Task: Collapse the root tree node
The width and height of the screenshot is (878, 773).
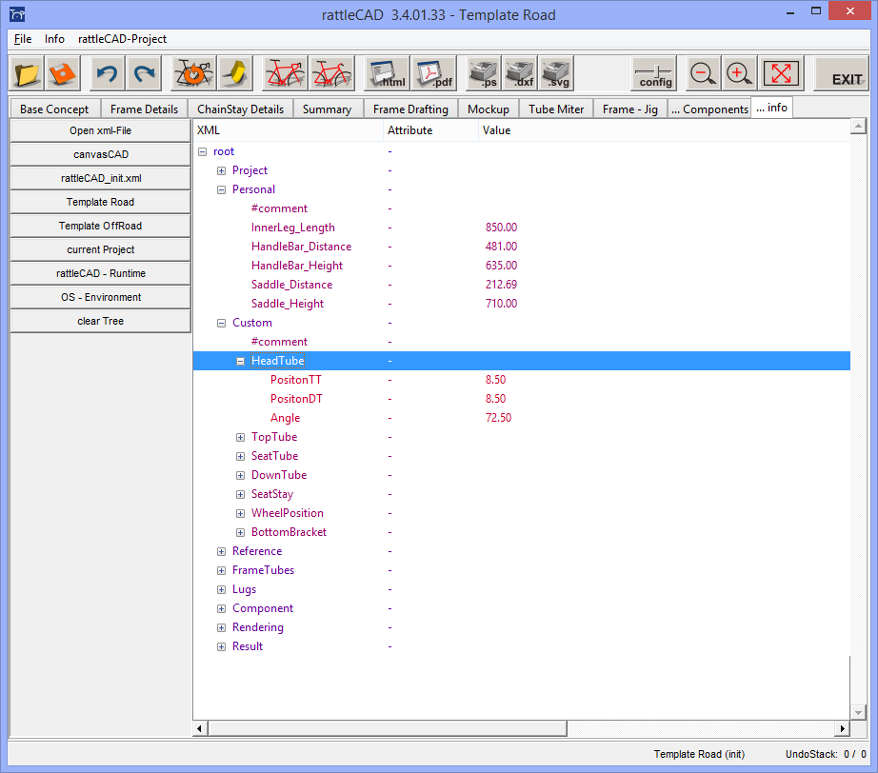Action: click(203, 151)
